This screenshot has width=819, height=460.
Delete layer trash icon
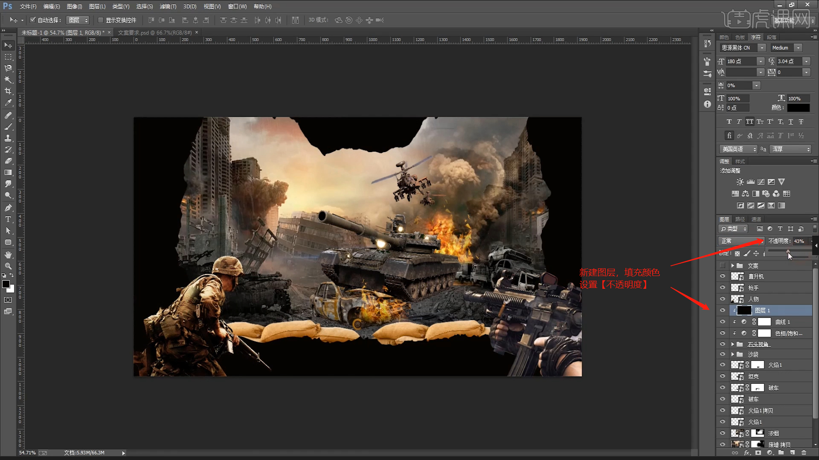pyautogui.click(x=804, y=453)
